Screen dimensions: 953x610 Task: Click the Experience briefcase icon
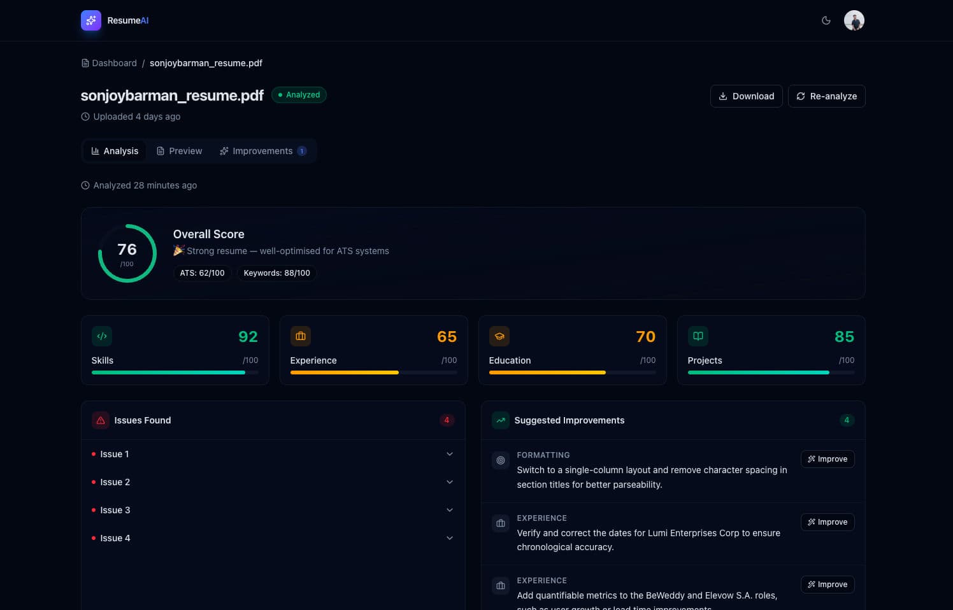301,336
